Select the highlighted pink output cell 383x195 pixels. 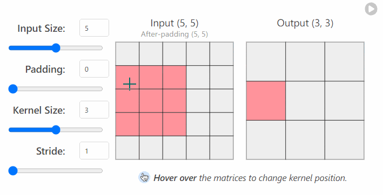point(266,101)
